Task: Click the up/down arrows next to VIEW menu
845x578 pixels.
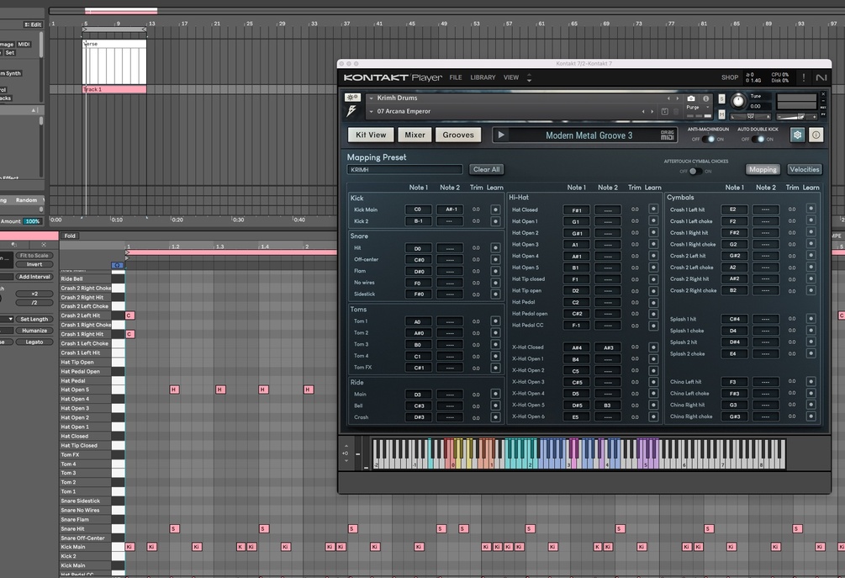Action: coord(529,77)
